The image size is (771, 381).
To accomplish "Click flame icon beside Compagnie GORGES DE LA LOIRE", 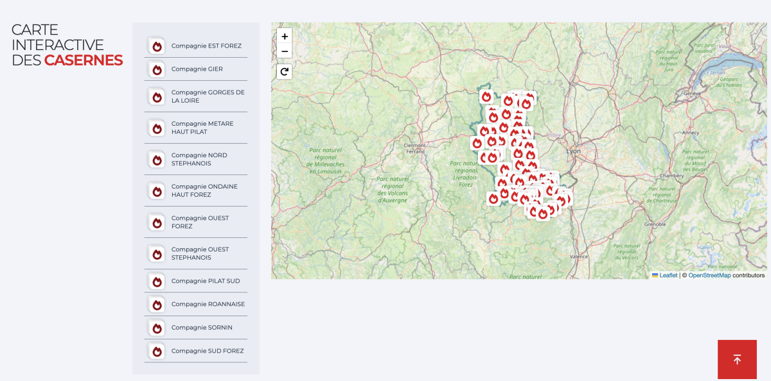I will 157,97.
